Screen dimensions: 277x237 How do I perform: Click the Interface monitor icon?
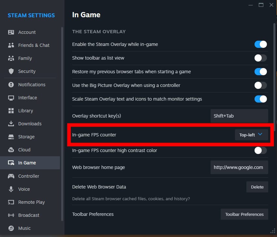pos(11,98)
